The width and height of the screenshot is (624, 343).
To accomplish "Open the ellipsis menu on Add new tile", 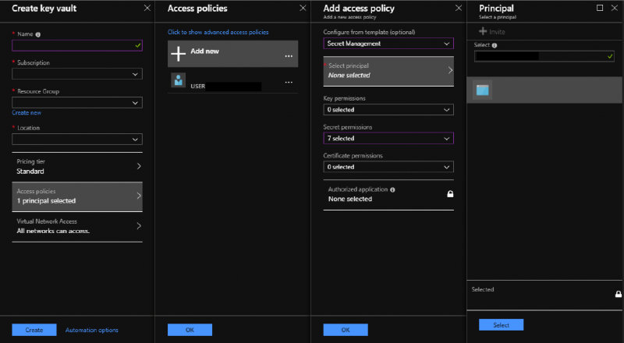I will 289,56.
